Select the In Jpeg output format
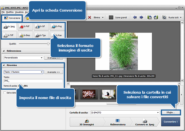The image size is (185, 131). [x=9, y=27]
